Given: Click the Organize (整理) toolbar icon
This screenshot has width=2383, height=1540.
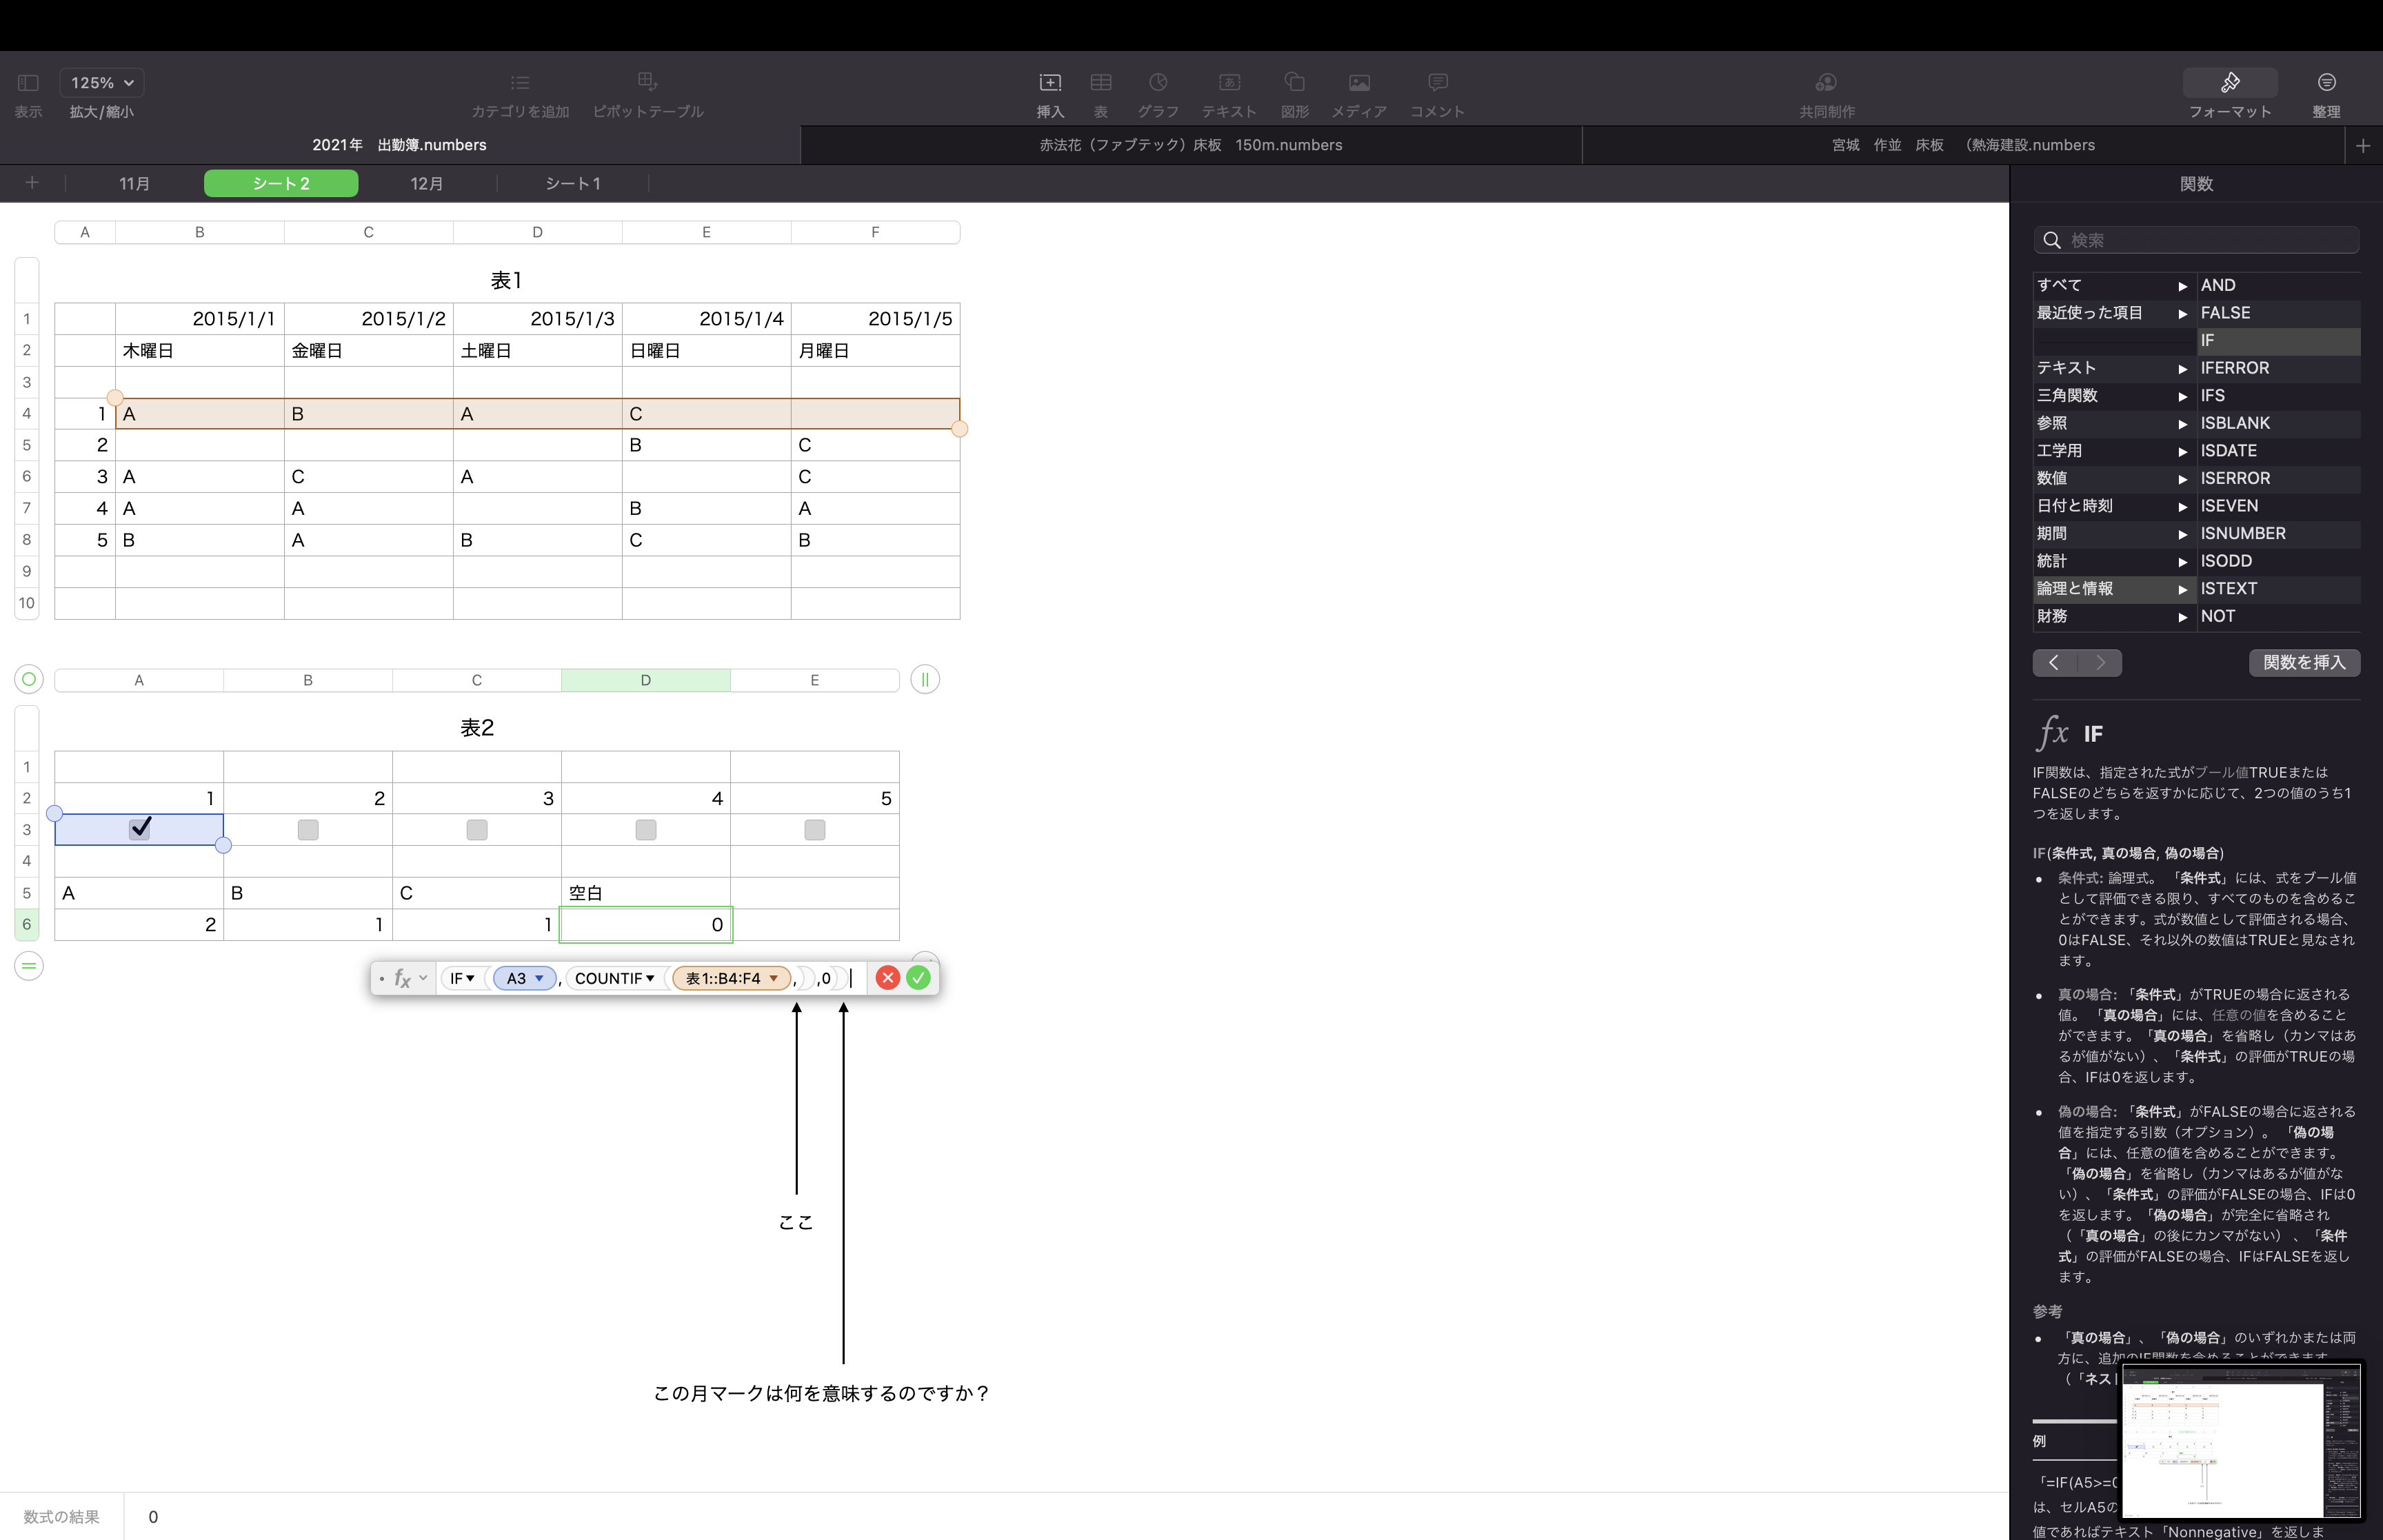Looking at the screenshot, I should point(2326,83).
